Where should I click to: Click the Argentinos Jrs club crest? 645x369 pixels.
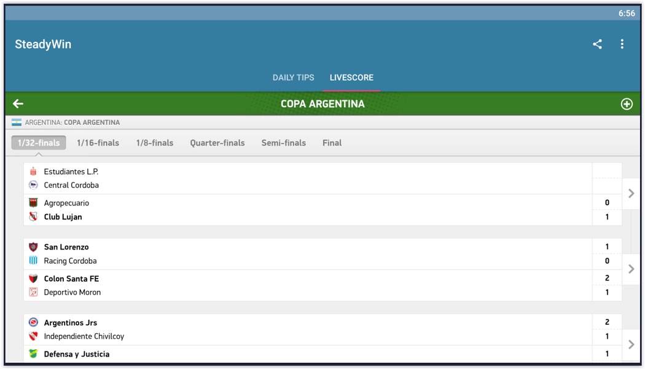tap(33, 322)
